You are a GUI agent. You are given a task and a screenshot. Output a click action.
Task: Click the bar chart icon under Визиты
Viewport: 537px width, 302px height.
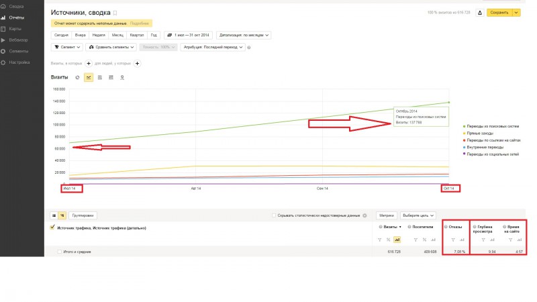[397, 240]
